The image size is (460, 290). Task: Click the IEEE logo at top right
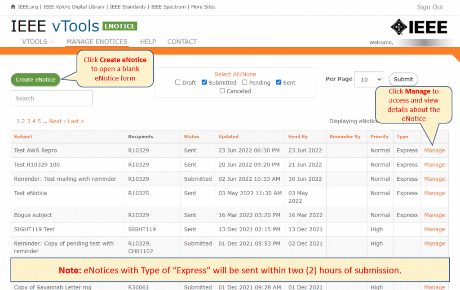coord(419,27)
